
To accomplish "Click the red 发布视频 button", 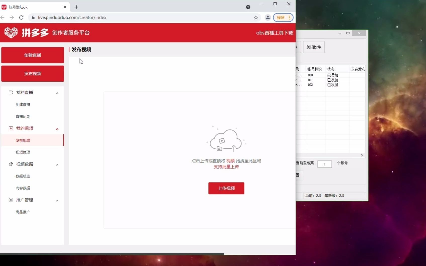I will (33, 74).
